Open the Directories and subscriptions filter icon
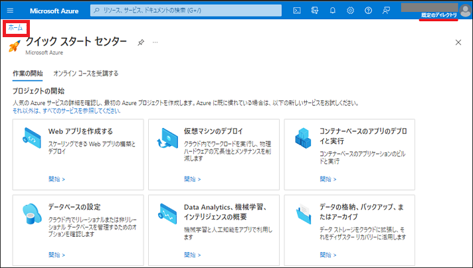The image size is (473, 268). click(x=315, y=11)
